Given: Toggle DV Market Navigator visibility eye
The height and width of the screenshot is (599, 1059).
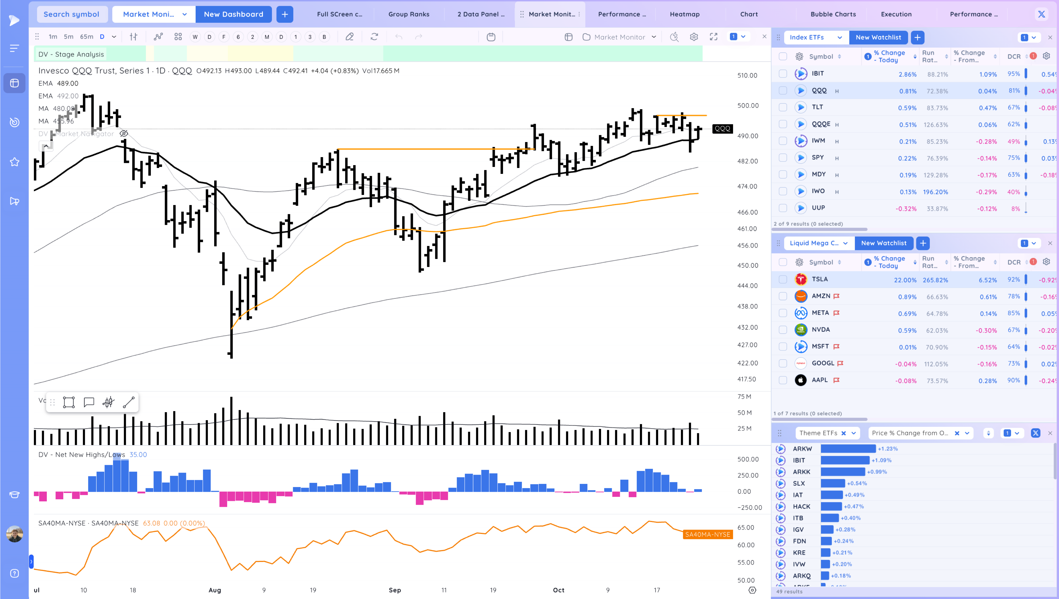Looking at the screenshot, I should pos(124,134).
